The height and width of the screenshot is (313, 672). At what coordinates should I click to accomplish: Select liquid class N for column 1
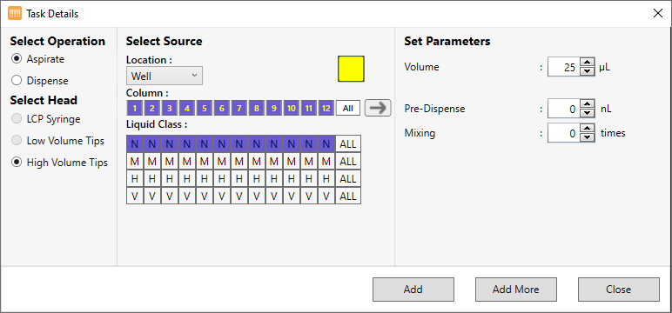pos(135,143)
